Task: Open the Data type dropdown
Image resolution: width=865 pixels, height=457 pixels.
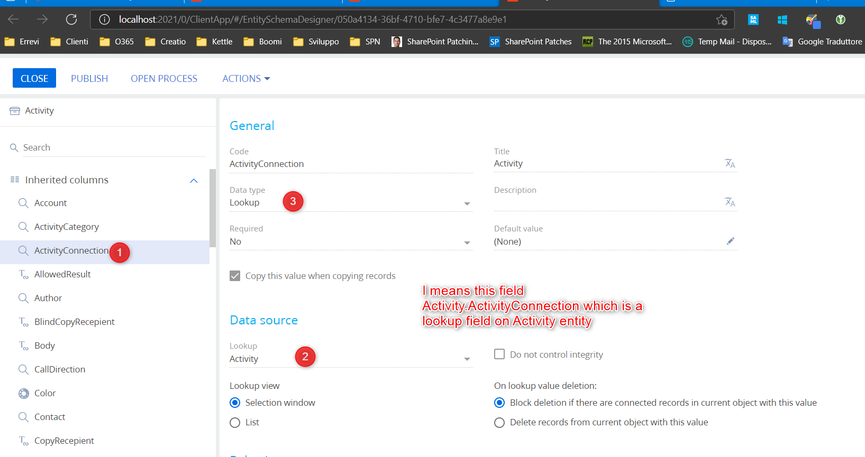Action: coord(351,203)
